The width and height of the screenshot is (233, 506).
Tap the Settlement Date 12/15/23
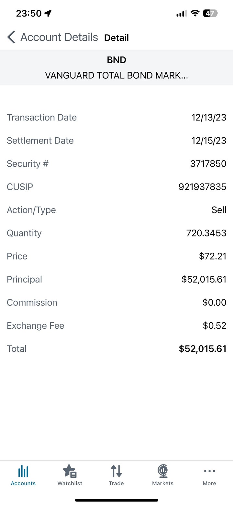(209, 141)
